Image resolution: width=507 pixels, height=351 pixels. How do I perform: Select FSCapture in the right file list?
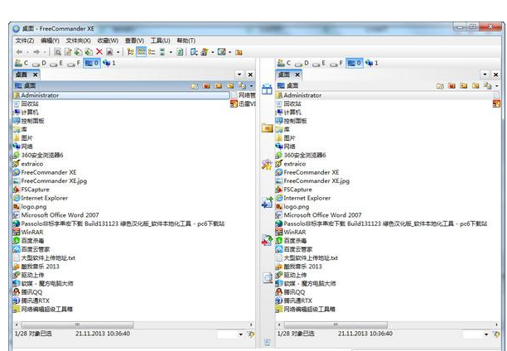point(294,190)
